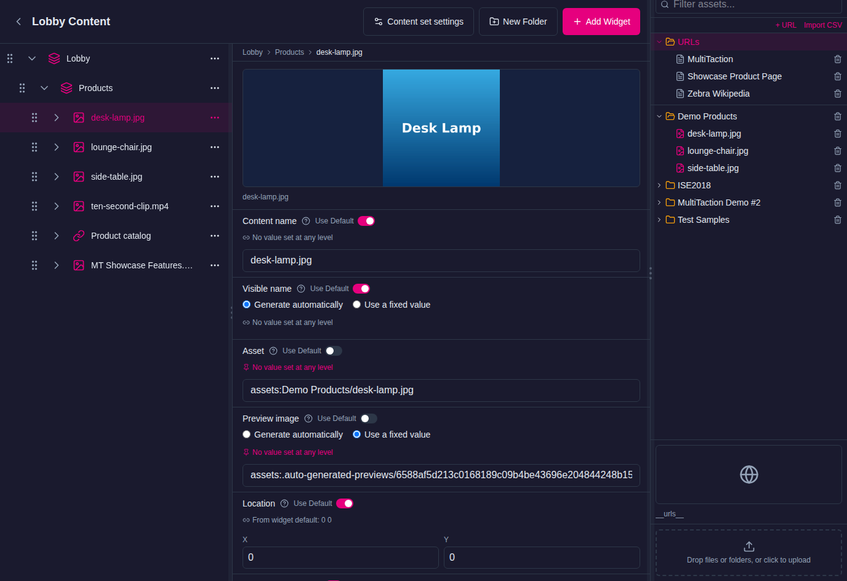Click the Desk Lamp preview image
Viewport: 847px width, 581px height.
441,128
